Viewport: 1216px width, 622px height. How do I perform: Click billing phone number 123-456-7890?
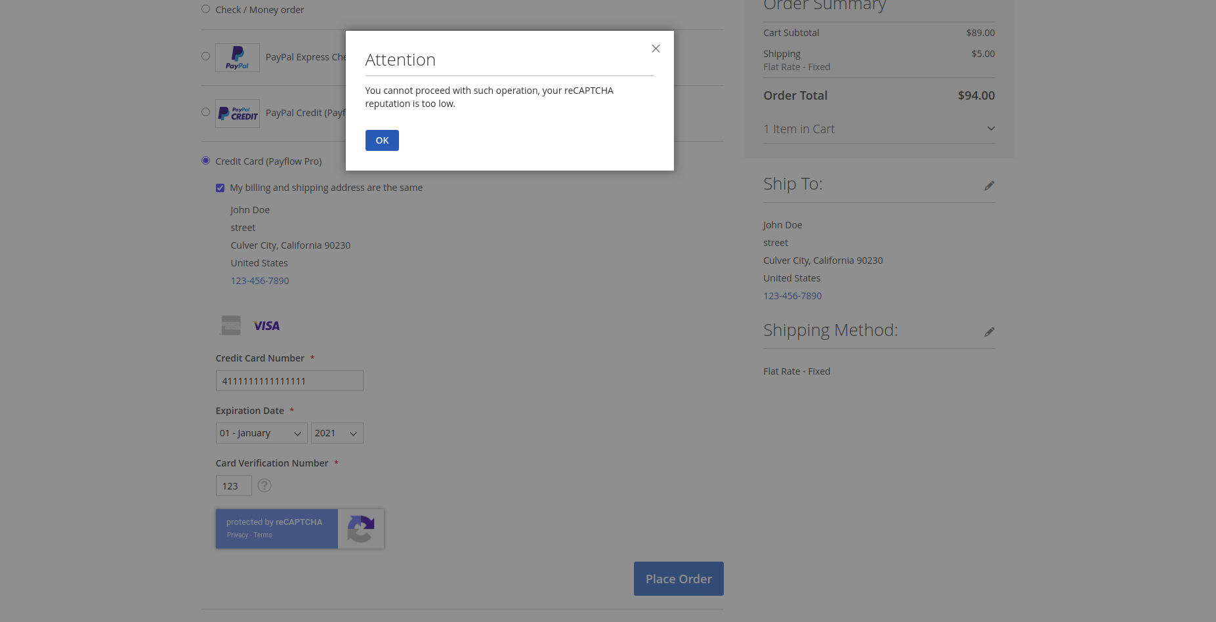coord(259,281)
